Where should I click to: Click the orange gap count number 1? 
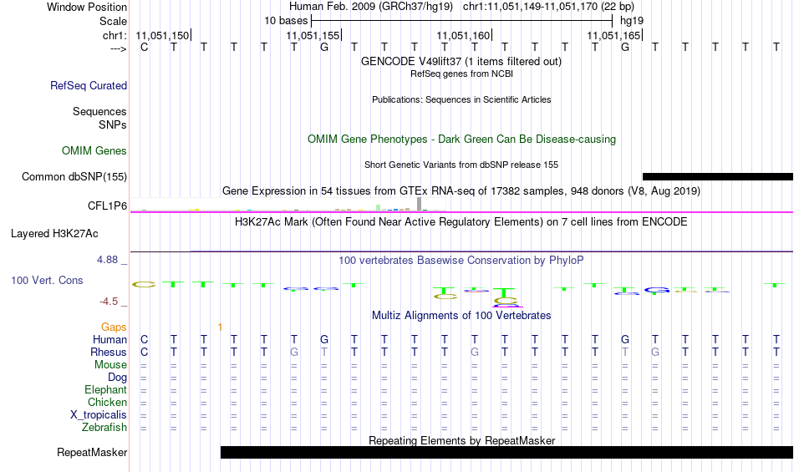point(220,327)
